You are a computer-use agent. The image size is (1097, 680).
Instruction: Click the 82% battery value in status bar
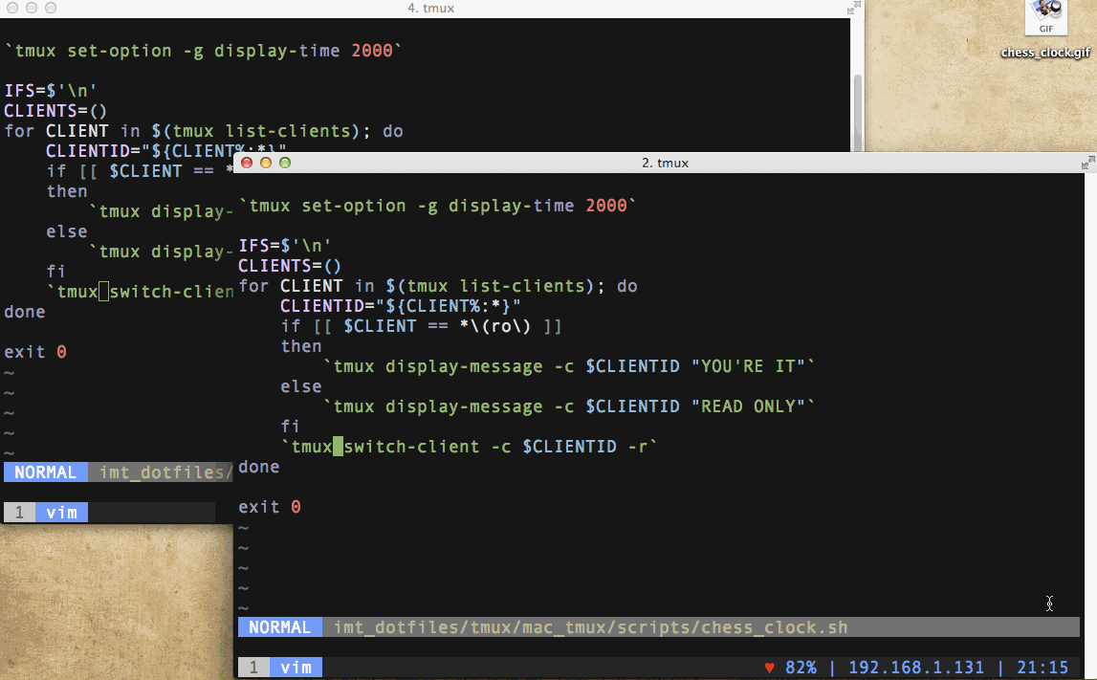[x=801, y=668]
